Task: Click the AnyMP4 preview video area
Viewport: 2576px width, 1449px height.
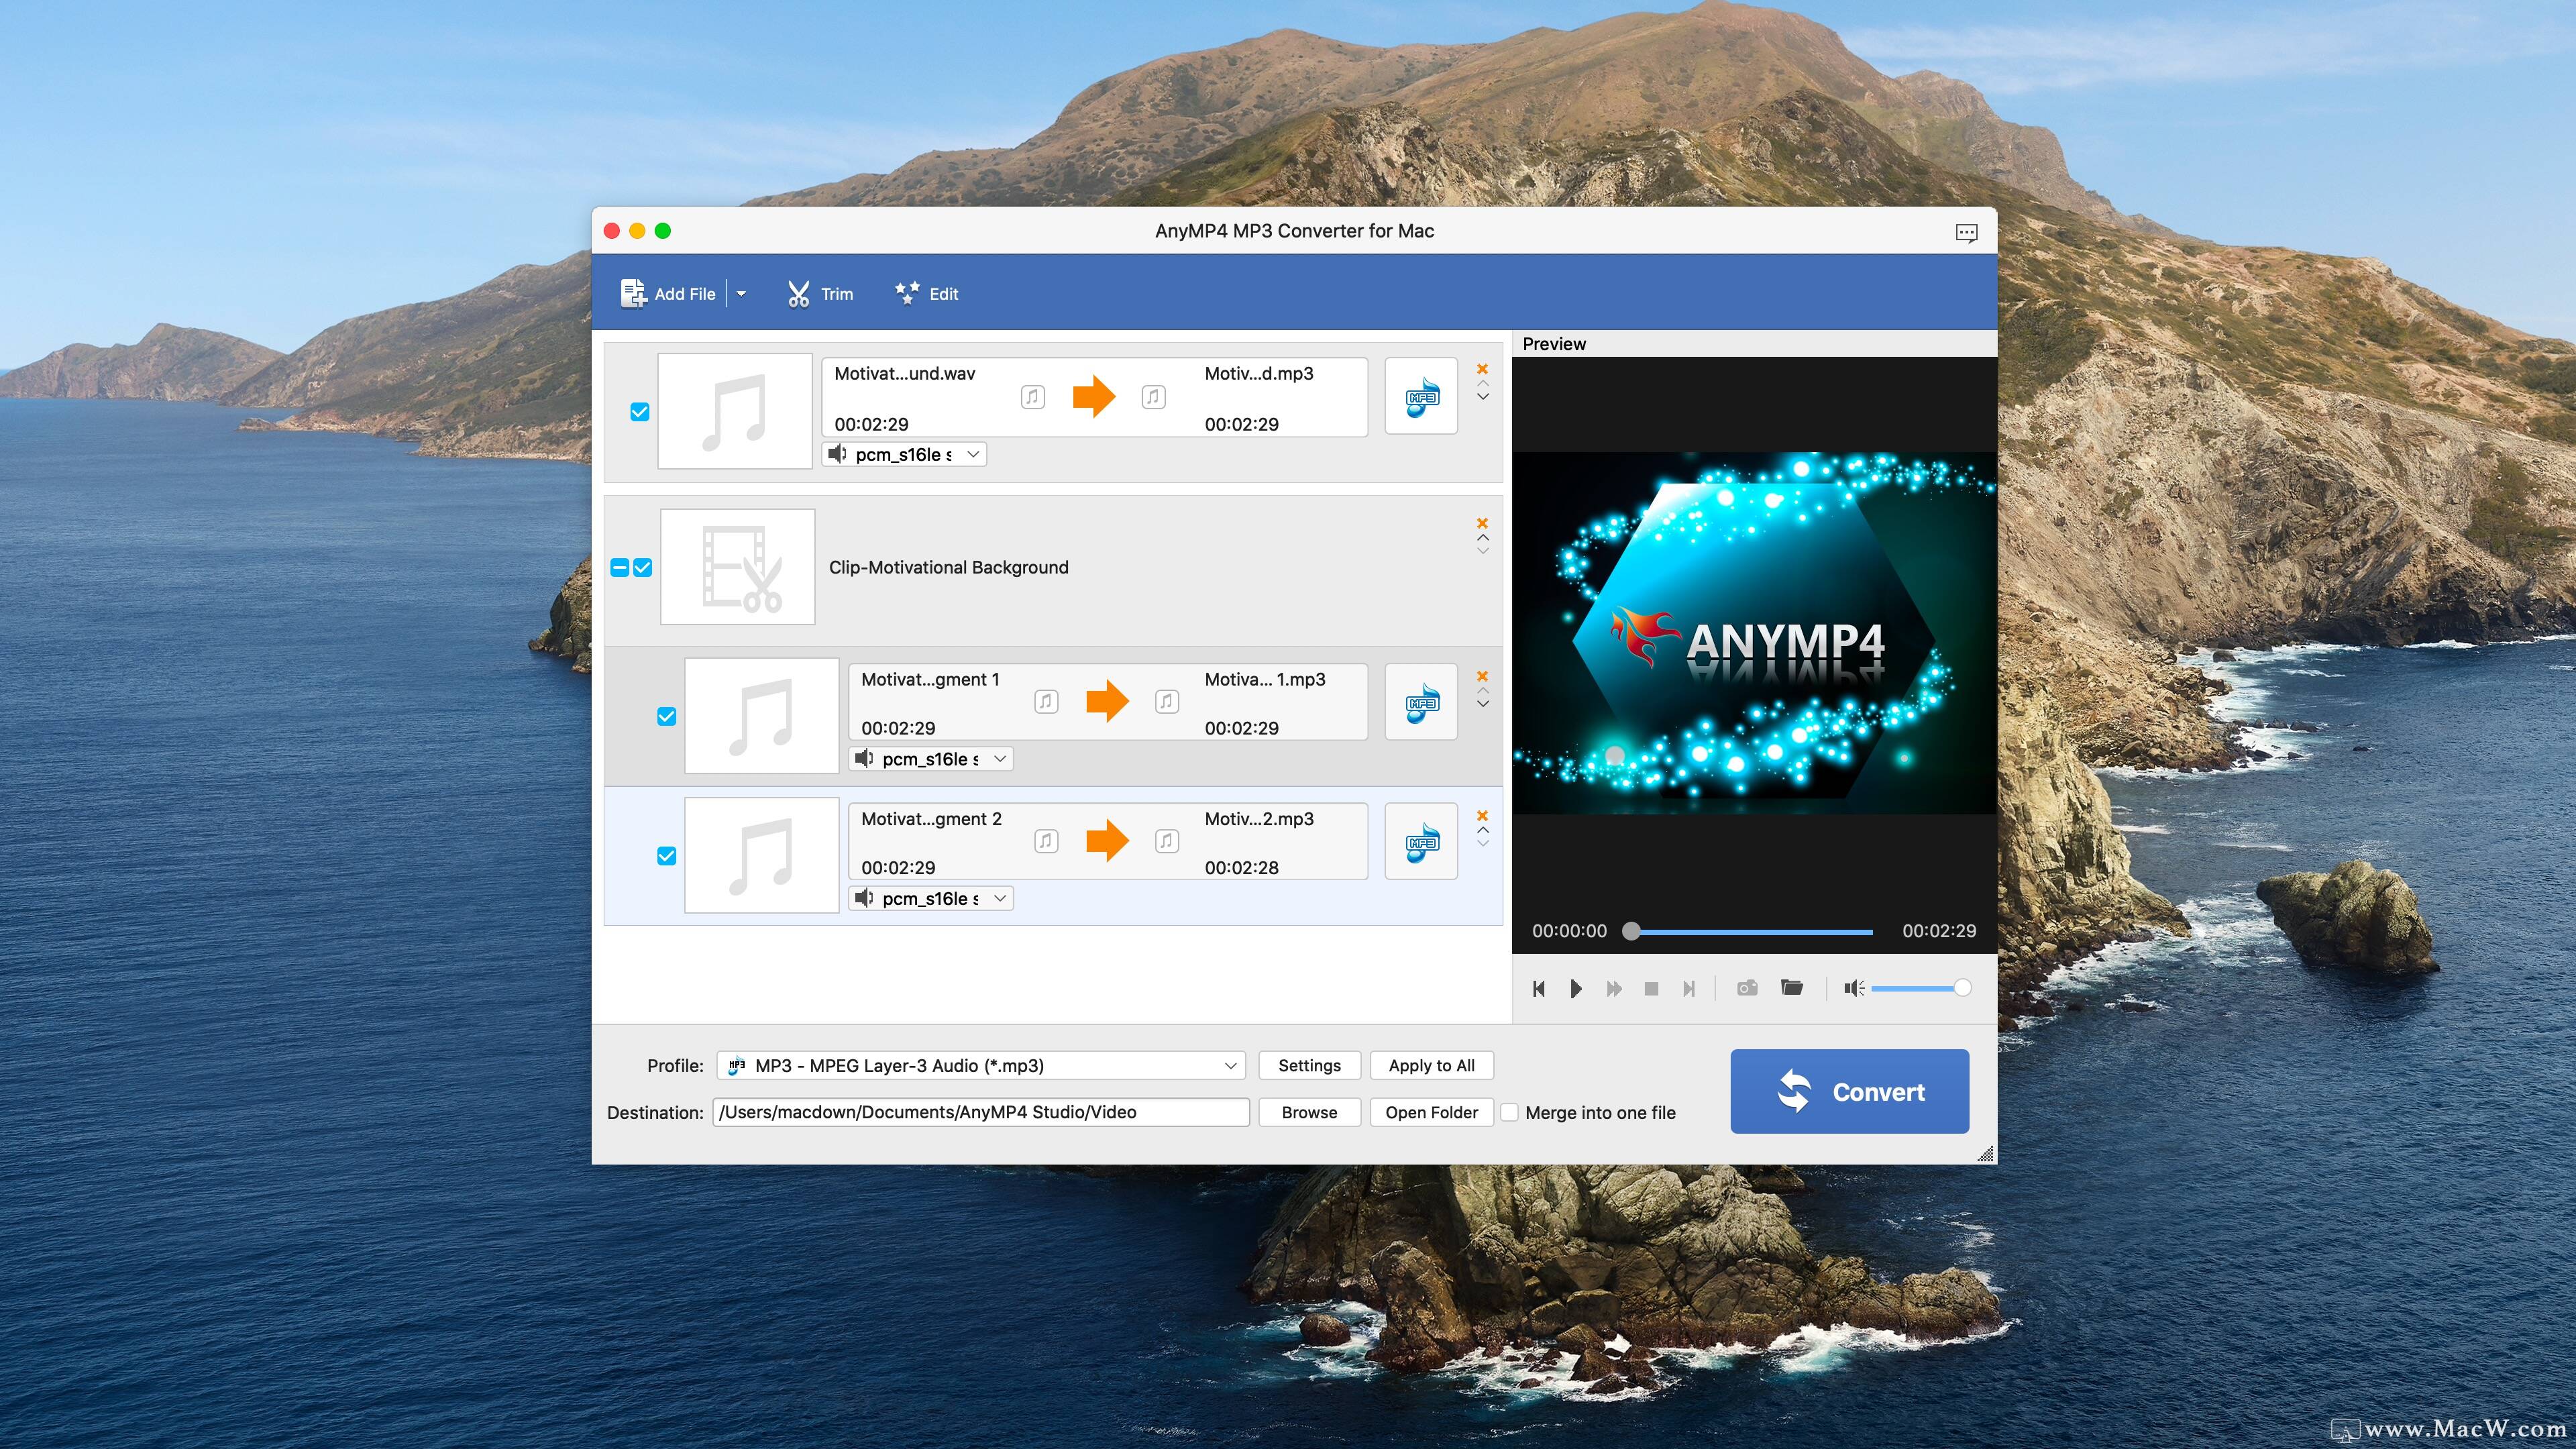Action: pyautogui.click(x=1754, y=634)
